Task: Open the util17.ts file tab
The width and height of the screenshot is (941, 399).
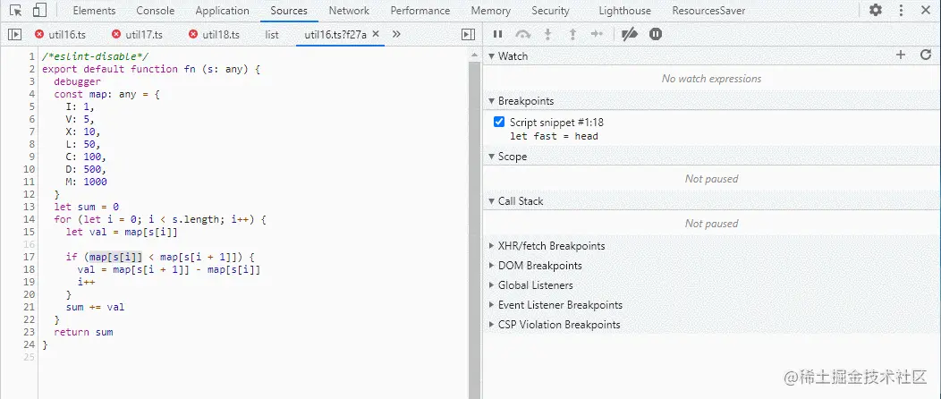Action: (x=138, y=35)
